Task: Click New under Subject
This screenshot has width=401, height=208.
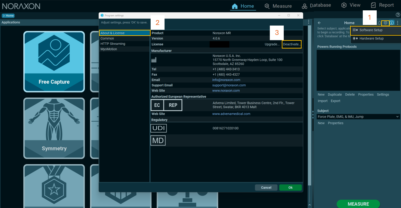Action: 321,123
